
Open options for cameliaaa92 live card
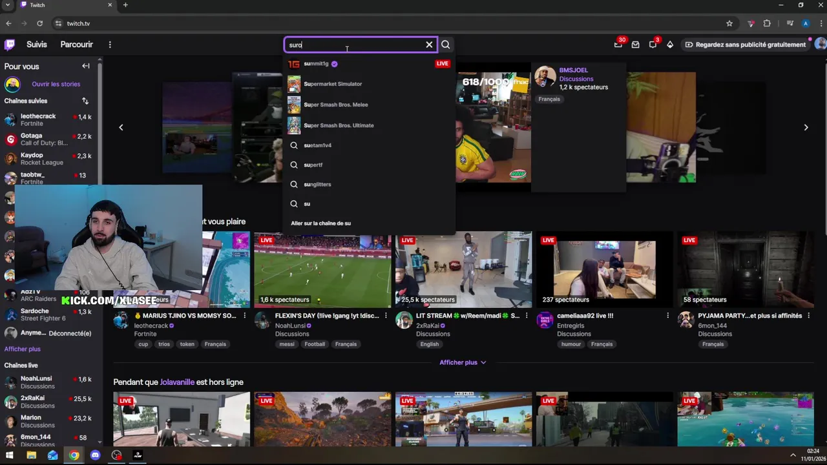667,316
